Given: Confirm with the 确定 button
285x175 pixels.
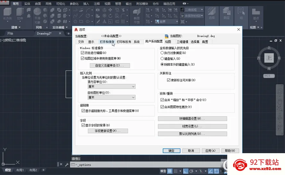Looking at the screenshot, I should coord(171,151).
